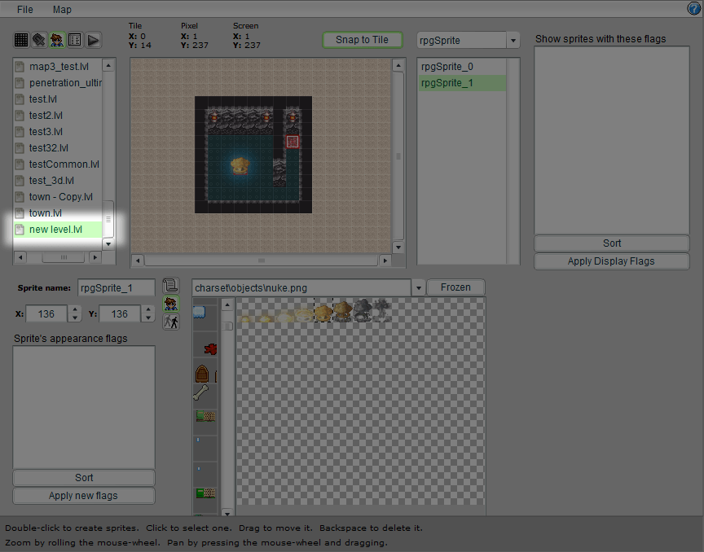Viewport: 704px width, 552px height.
Task: Click the Sprite name input field
Action: tap(116, 288)
